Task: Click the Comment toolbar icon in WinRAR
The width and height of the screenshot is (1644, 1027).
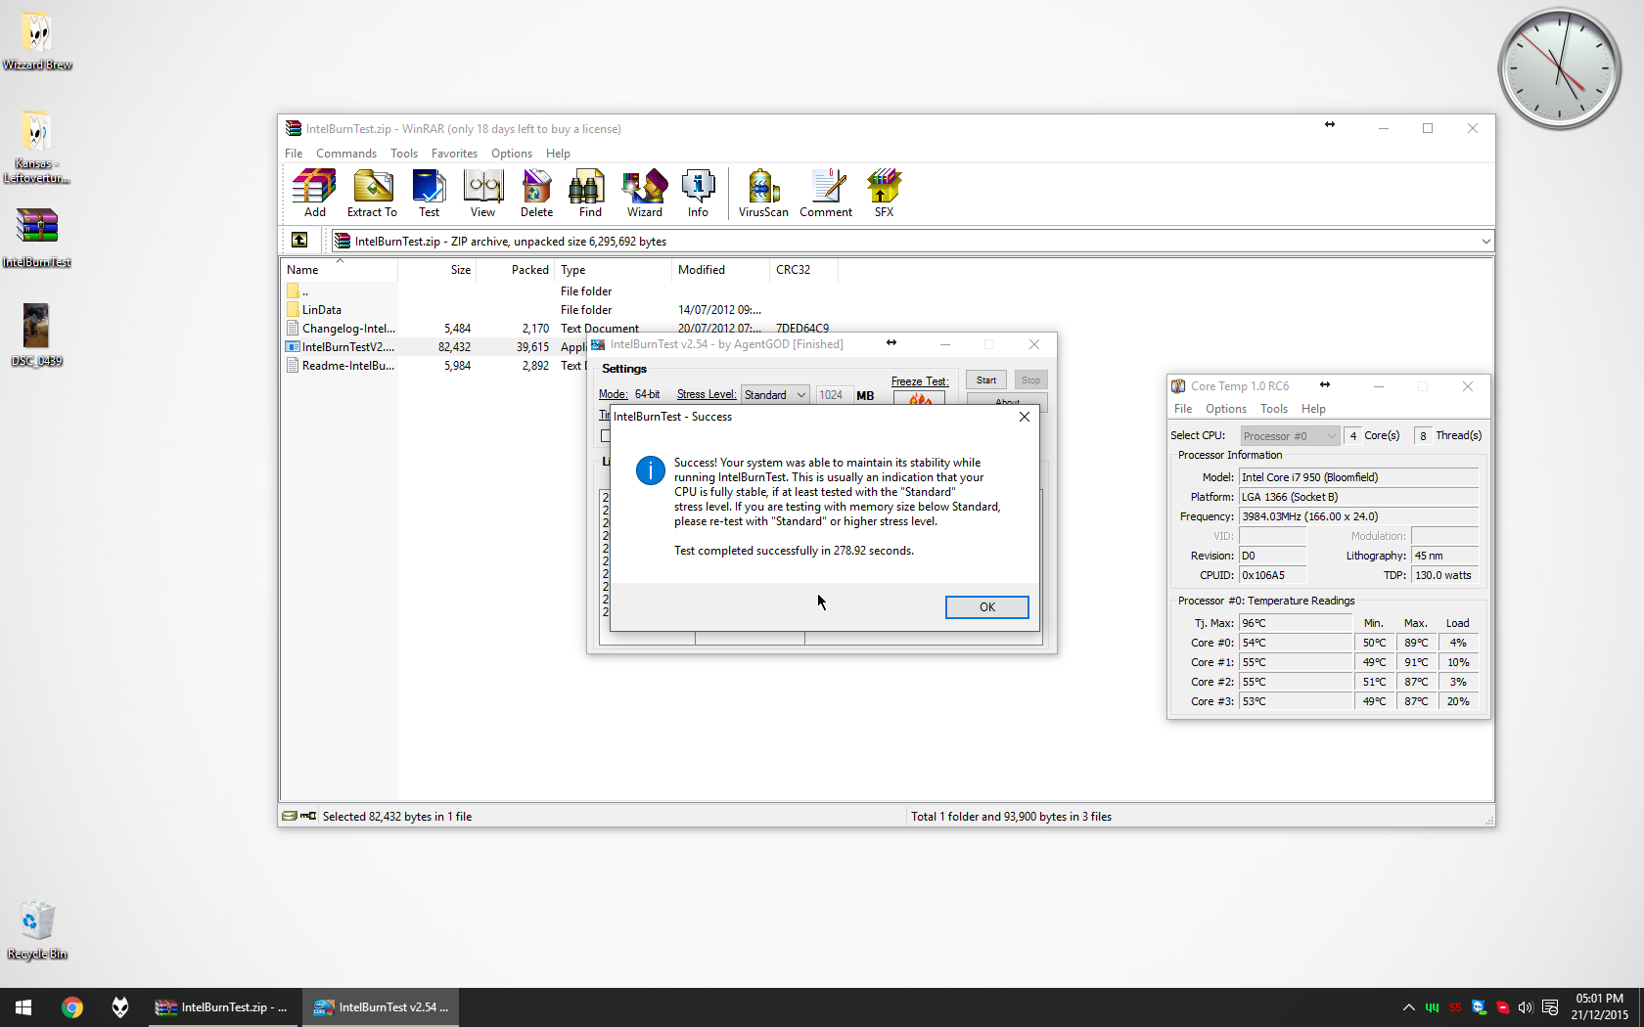Action: [826, 193]
